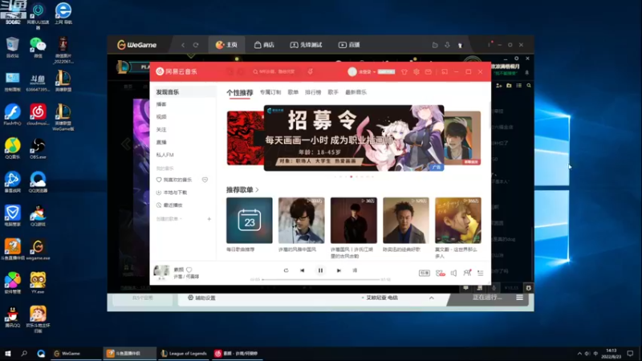Screen dimensions: 642x361
Task: Open the playing song's album cover
Action: pyautogui.click(x=161, y=272)
